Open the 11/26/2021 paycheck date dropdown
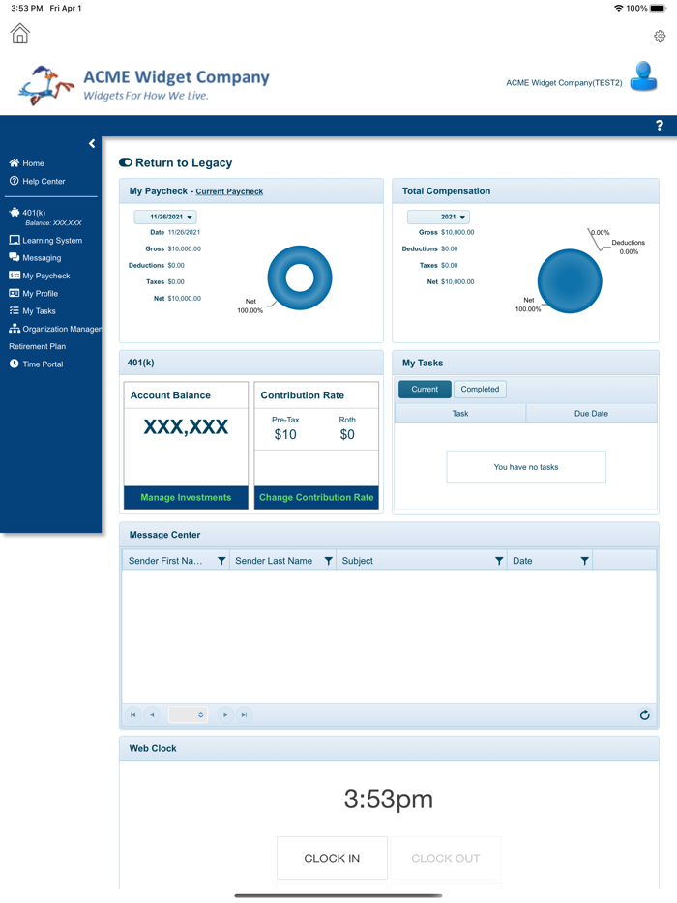 point(165,218)
